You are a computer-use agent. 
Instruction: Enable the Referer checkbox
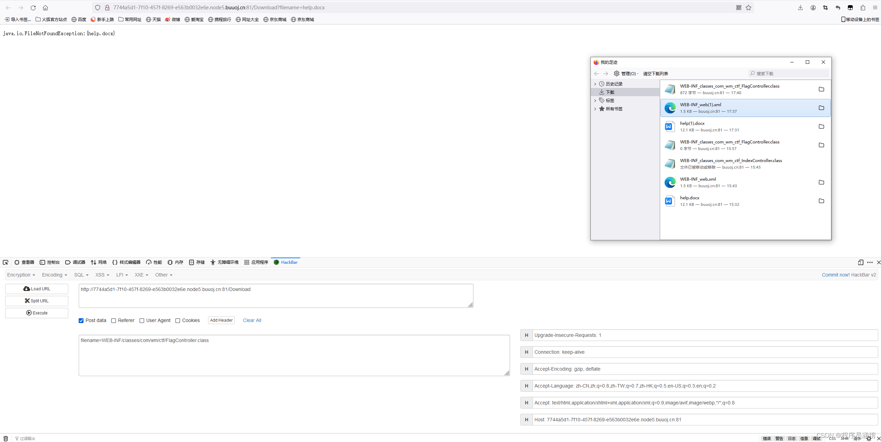(x=114, y=321)
